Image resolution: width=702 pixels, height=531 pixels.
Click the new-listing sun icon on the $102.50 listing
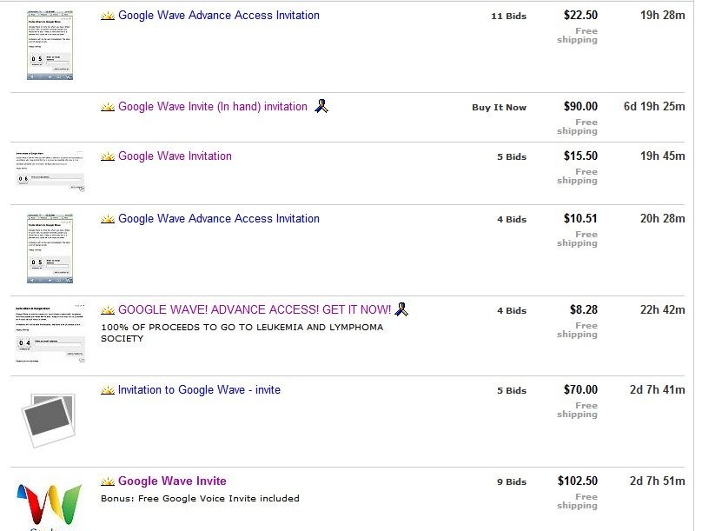[108, 481]
